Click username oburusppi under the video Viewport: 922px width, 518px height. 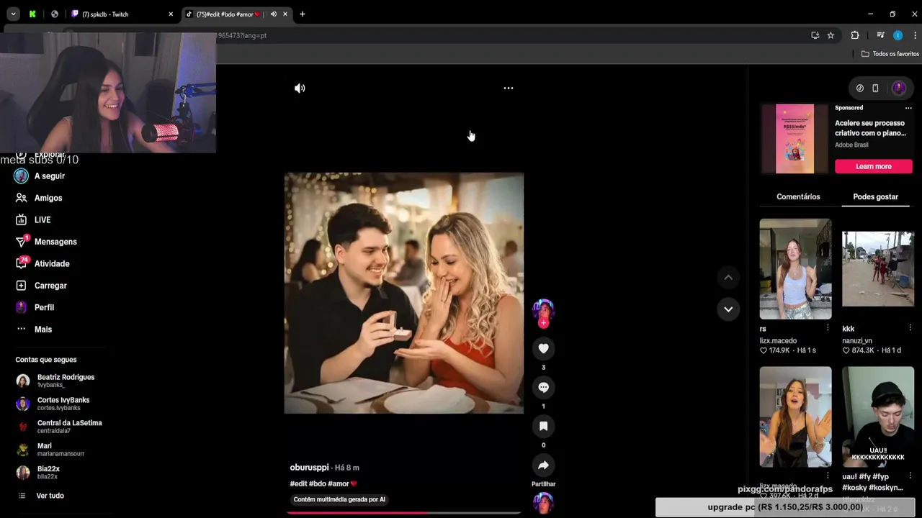coord(309,468)
